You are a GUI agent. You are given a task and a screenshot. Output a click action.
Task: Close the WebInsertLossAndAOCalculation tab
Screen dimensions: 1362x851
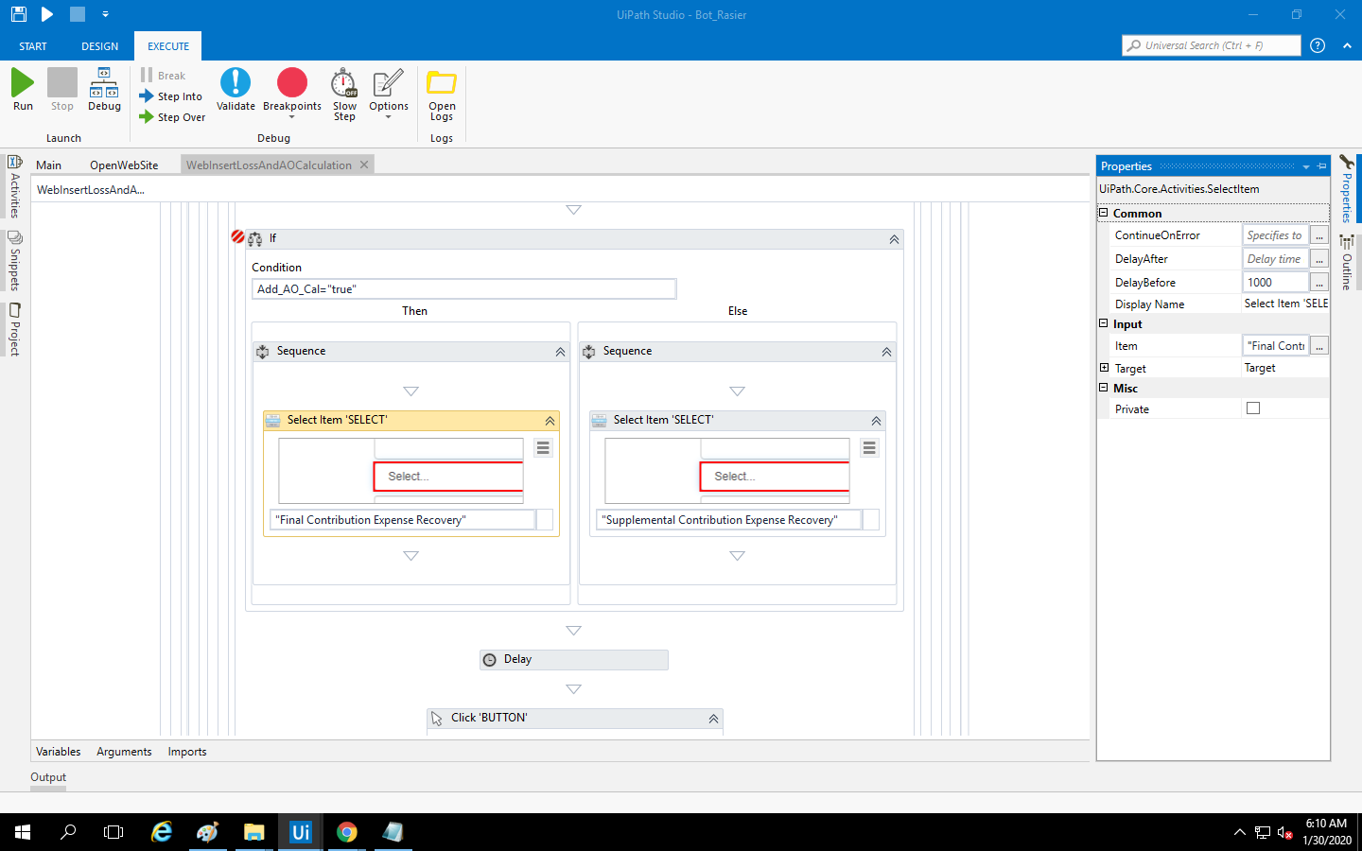[x=364, y=165]
